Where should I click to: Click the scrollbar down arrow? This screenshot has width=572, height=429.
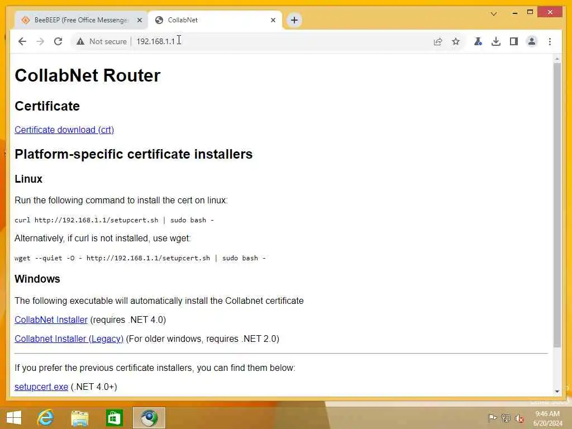pos(557,391)
